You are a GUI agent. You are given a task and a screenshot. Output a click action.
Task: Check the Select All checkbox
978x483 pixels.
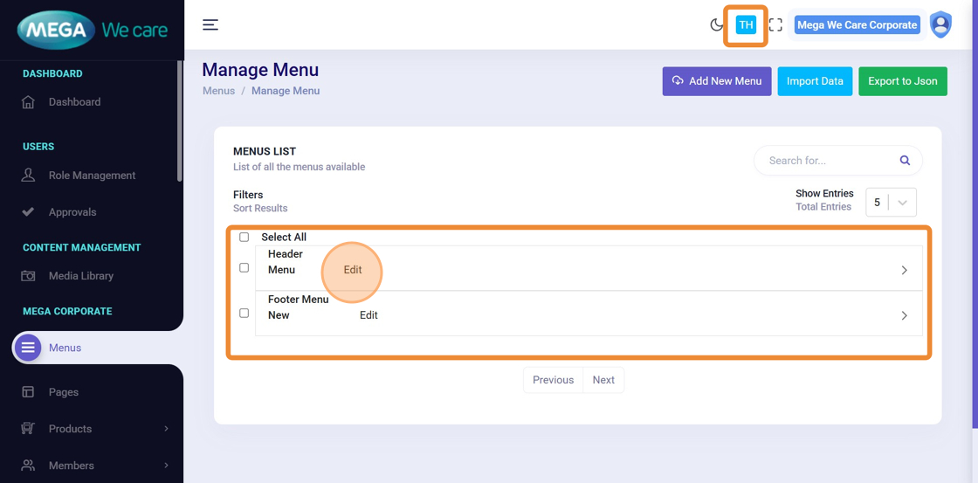[244, 237]
